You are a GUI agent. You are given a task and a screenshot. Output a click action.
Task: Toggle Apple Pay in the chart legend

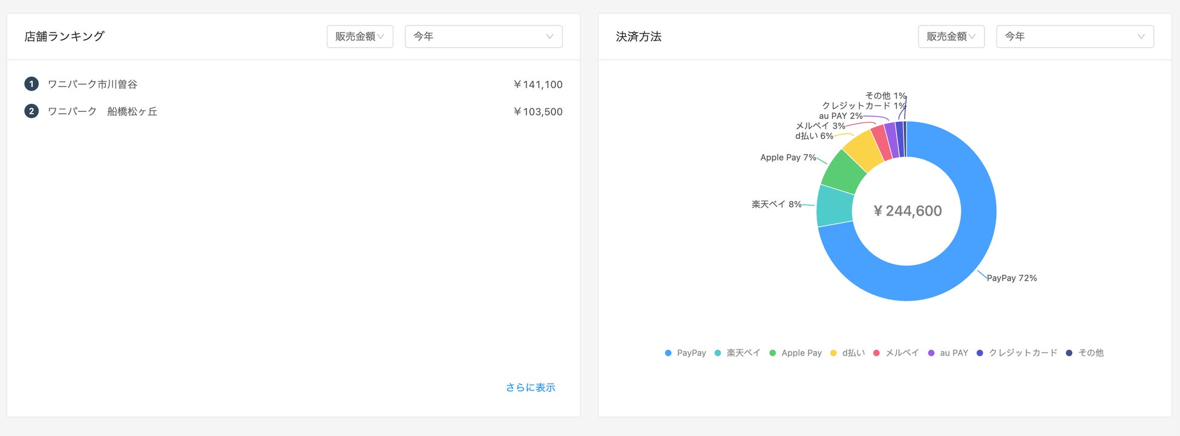coord(796,353)
